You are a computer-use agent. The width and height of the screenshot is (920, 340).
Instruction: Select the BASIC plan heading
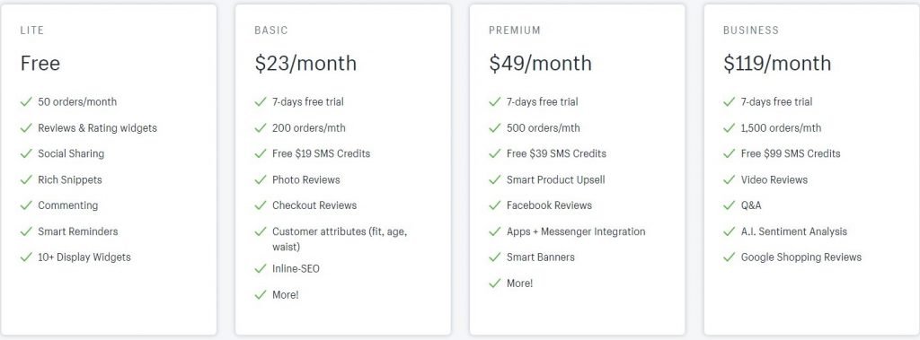pyautogui.click(x=271, y=30)
